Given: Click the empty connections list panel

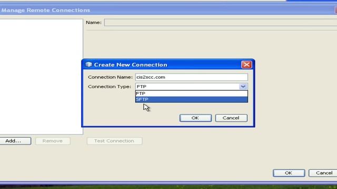Looking at the screenshot, I should click(x=41, y=77).
